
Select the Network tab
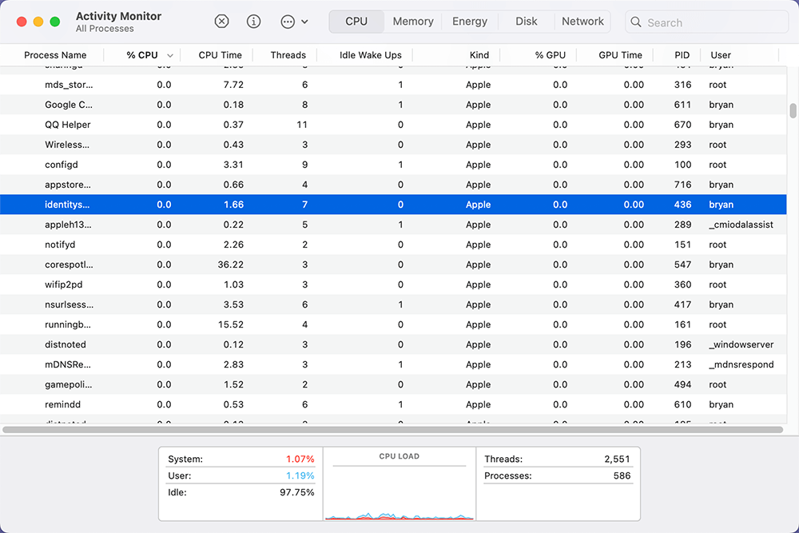click(x=582, y=22)
